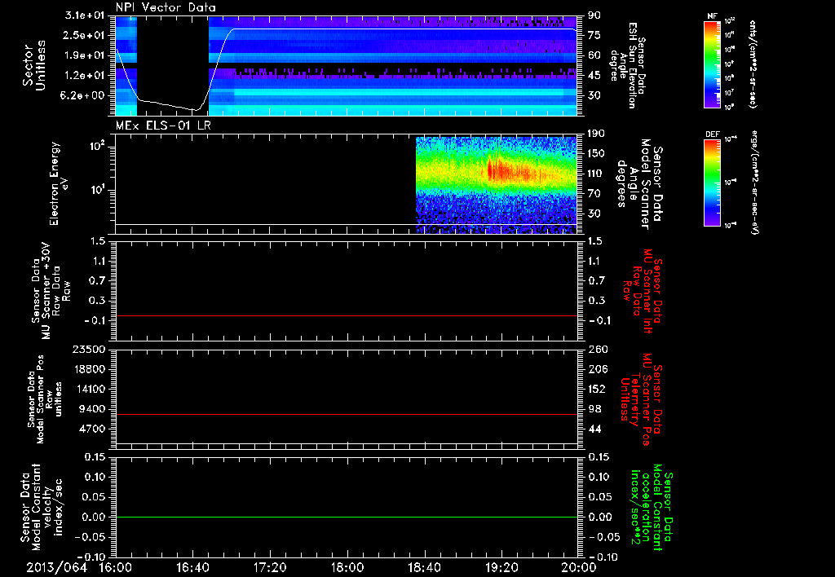Image resolution: width=835 pixels, height=577 pixels.
Task: Click the 18:00 time axis label
Action: [x=347, y=567]
